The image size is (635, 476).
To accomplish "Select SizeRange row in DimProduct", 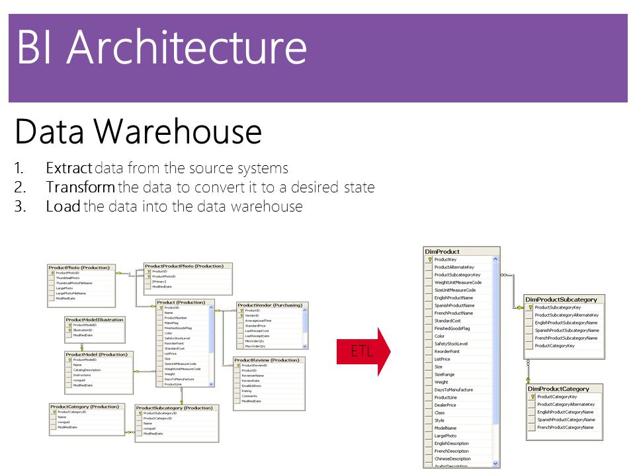I will 458,375.
